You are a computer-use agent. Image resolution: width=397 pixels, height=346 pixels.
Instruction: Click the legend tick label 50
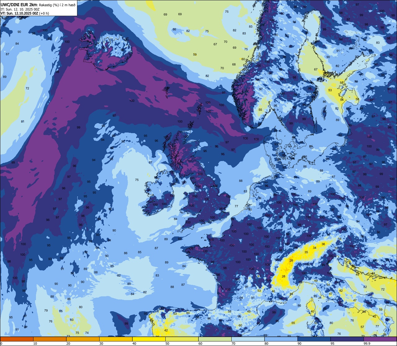[167, 344]
